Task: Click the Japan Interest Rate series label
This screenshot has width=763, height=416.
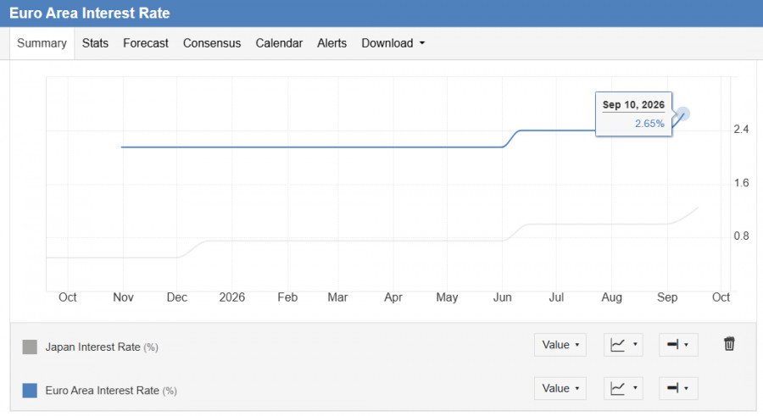Action: click(102, 347)
